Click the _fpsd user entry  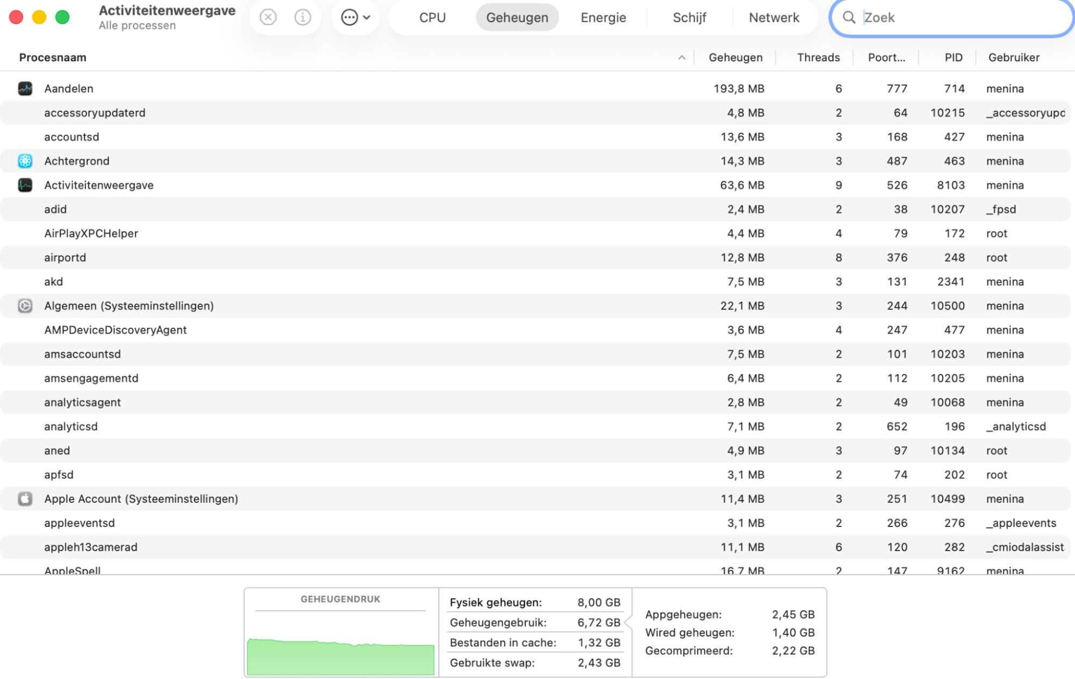pos(1001,210)
